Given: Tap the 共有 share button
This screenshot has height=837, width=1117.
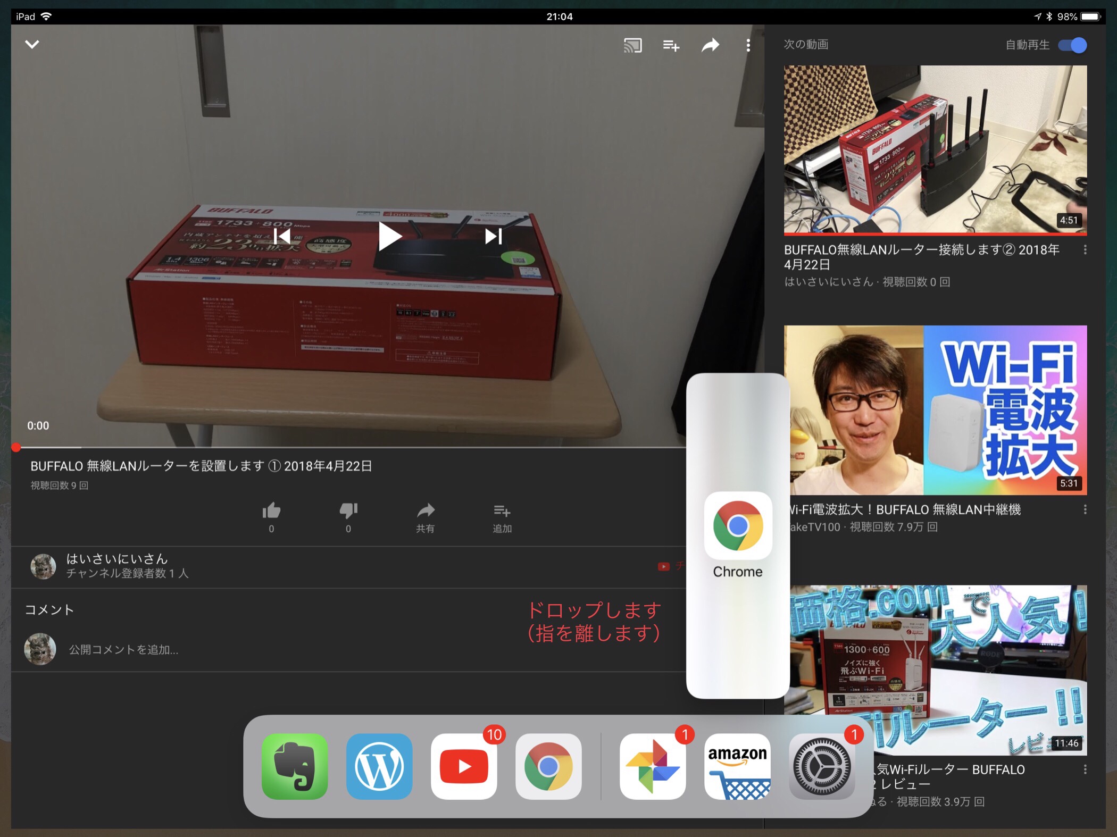Looking at the screenshot, I should pyautogui.click(x=425, y=517).
